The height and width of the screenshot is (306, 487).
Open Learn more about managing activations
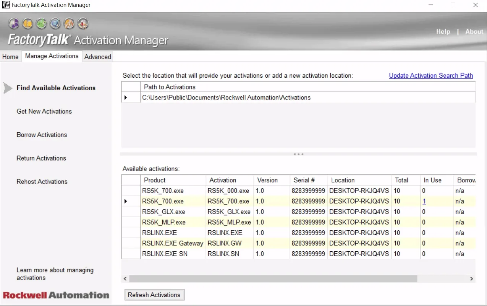pos(55,274)
